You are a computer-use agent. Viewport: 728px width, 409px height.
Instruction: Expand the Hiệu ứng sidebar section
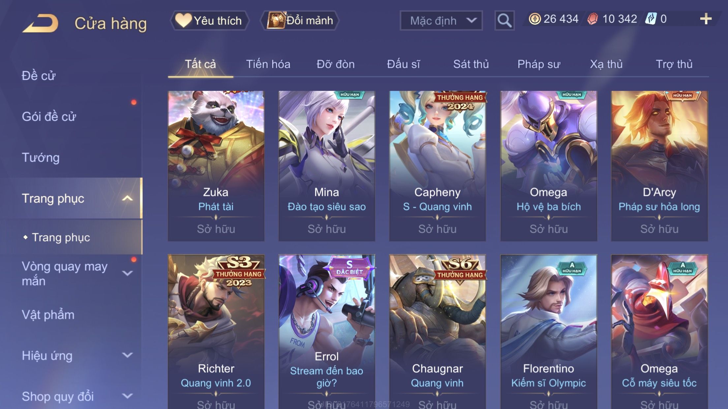click(127, 355)
